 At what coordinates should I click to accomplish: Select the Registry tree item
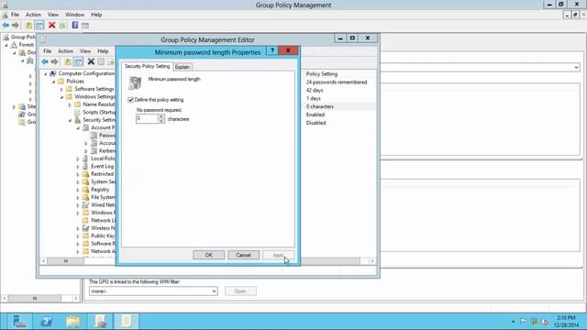click(x=100, y=190)
